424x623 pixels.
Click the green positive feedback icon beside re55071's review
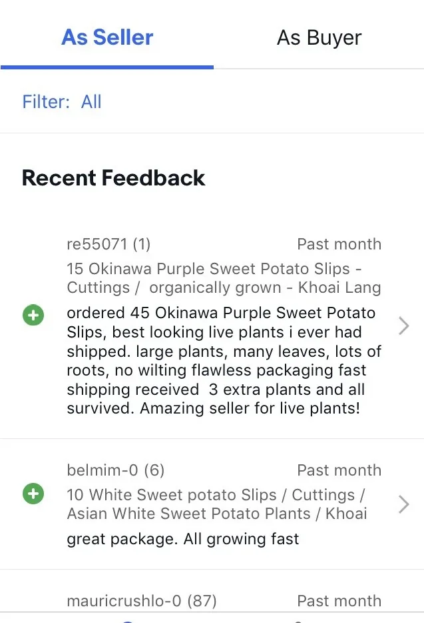click(x=33, y=315)
